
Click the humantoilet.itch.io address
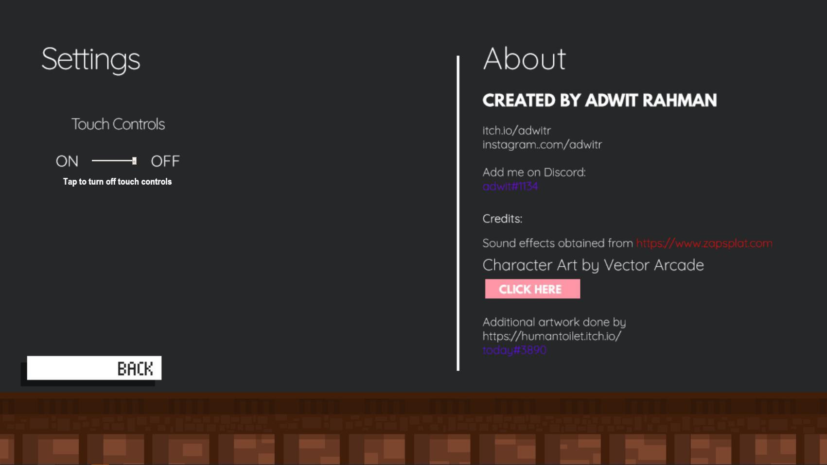[552, 336]
